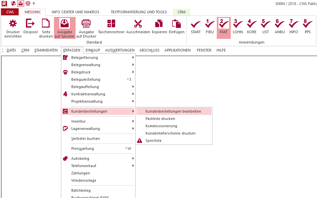
Task: Click Seite drucken page icon
Action: tap(46, 24)
